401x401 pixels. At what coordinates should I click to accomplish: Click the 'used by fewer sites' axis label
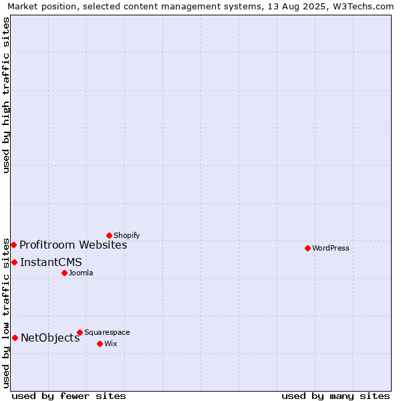69,396
